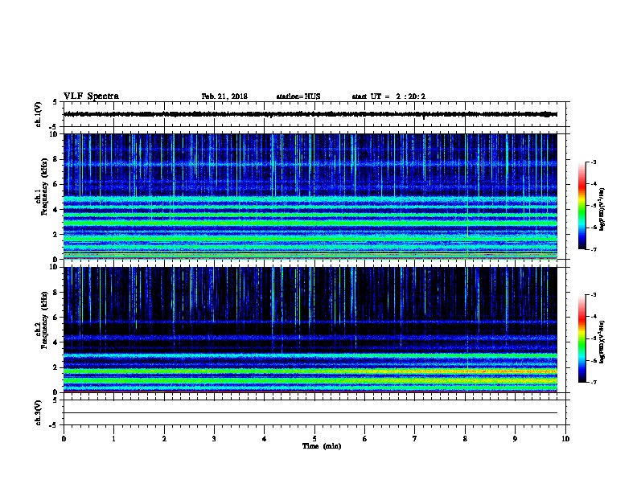Click the "-3" label on ch.1 color bar
This screenshot has height=492, width=637.
point(594,162)
